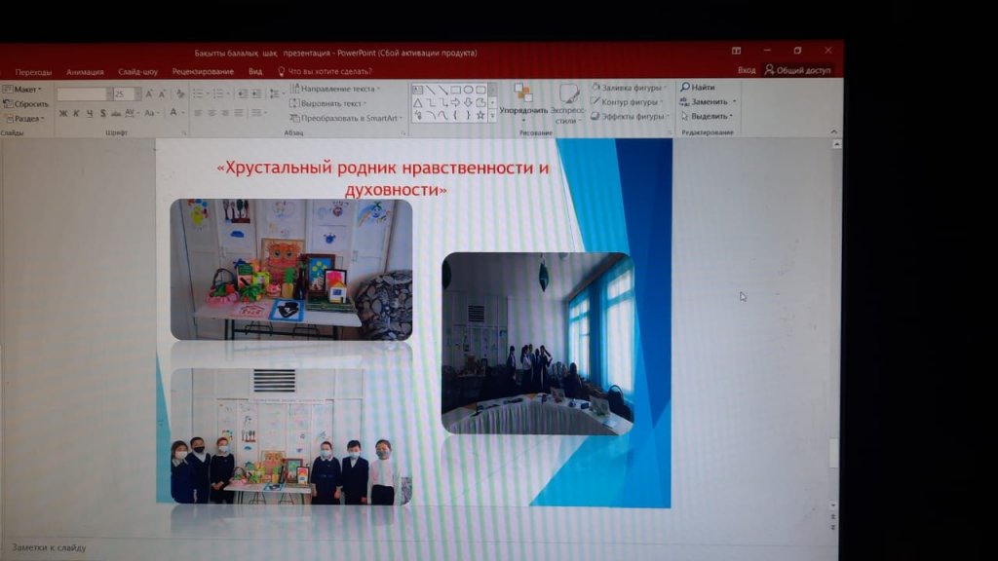
Task: Open the Упорядочить arrange dropdown
Action: (x=523, y=101)
